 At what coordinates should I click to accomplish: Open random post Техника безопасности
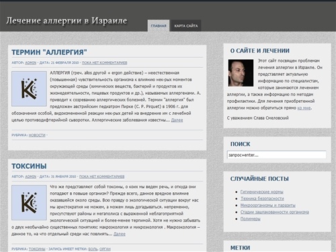262,198
